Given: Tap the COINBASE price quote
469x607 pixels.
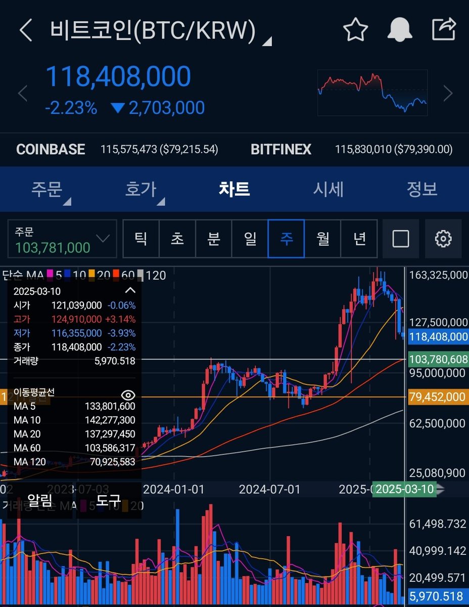Looking at the screenshot, I should click(x=117, y=149).
